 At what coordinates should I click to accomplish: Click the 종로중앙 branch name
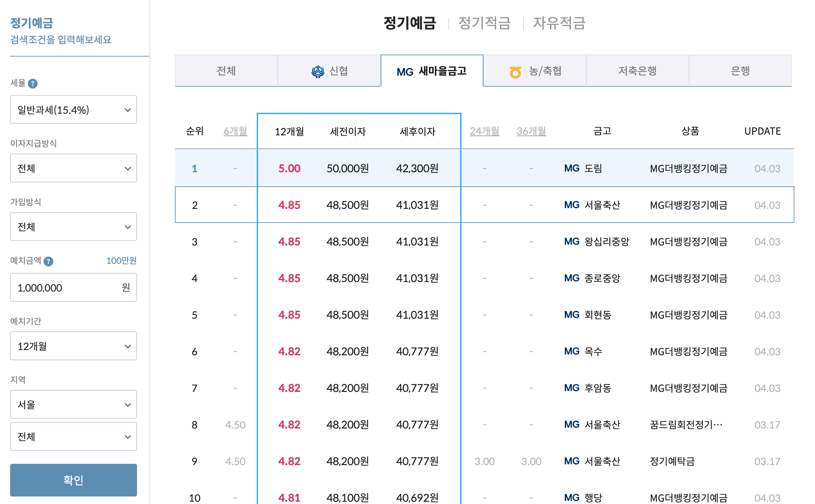(602, 278)
